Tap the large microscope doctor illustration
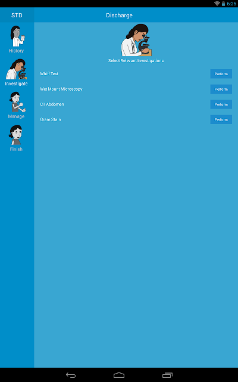This screenshot has height=382, width=238. 136,40
